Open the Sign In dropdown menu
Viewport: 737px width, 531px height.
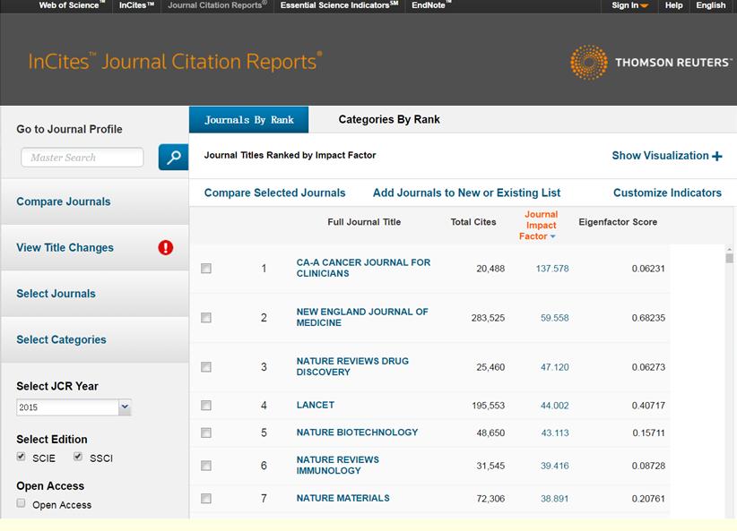click(x=629, y=5)
